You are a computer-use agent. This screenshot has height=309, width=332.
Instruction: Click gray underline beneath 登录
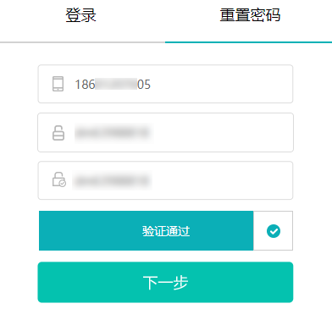pyautogui.click(x=82, y=42)
